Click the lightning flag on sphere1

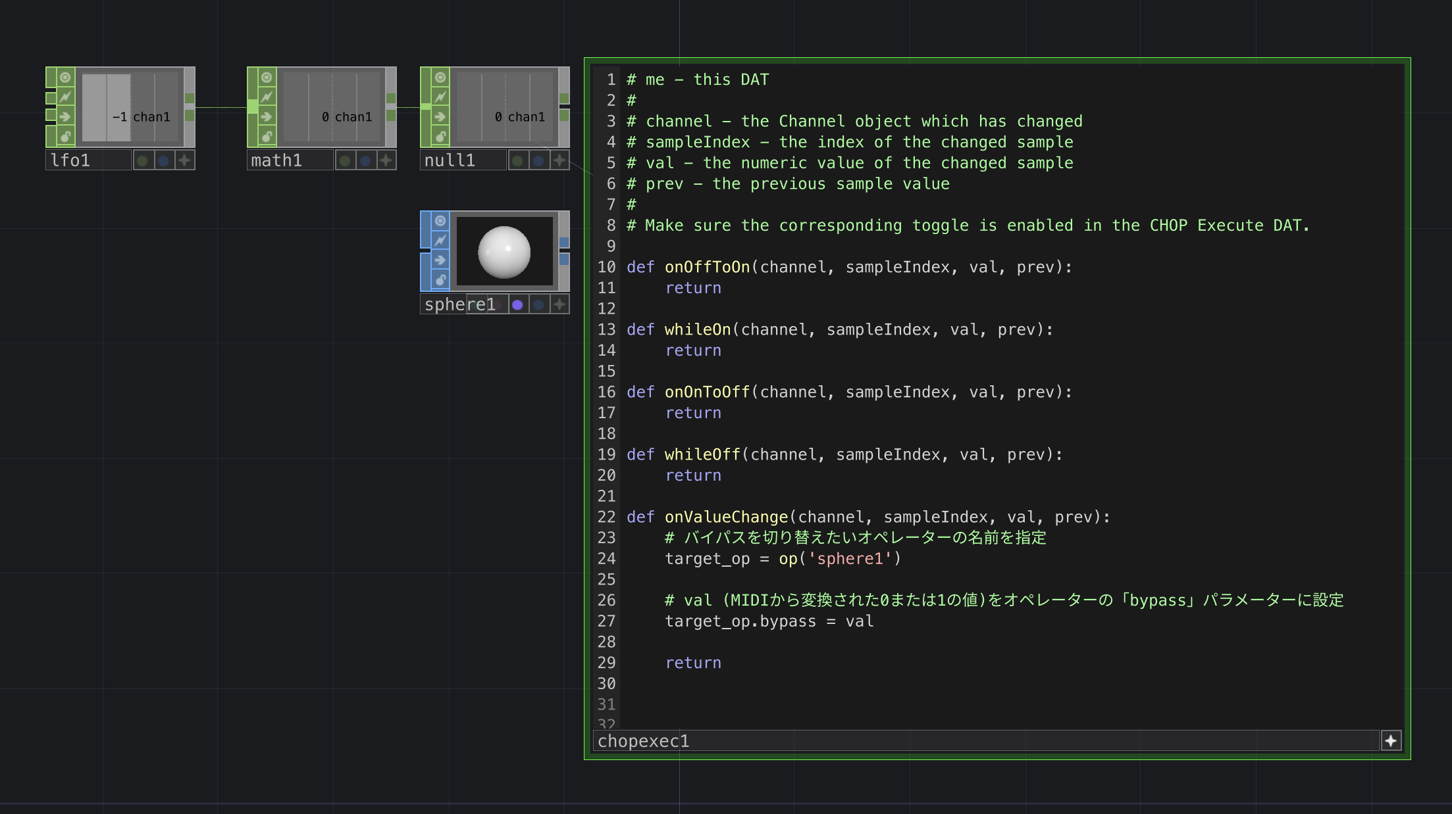(x=440, y=241)
